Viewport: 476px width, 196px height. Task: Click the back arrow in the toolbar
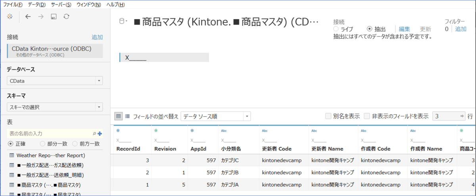point(28,16)
